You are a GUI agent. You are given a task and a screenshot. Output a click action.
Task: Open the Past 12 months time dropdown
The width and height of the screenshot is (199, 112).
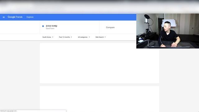65,37
